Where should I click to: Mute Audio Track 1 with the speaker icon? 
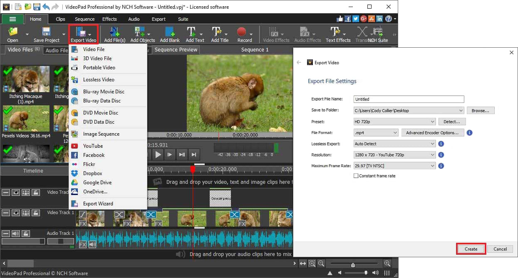(x=15, y=233)
